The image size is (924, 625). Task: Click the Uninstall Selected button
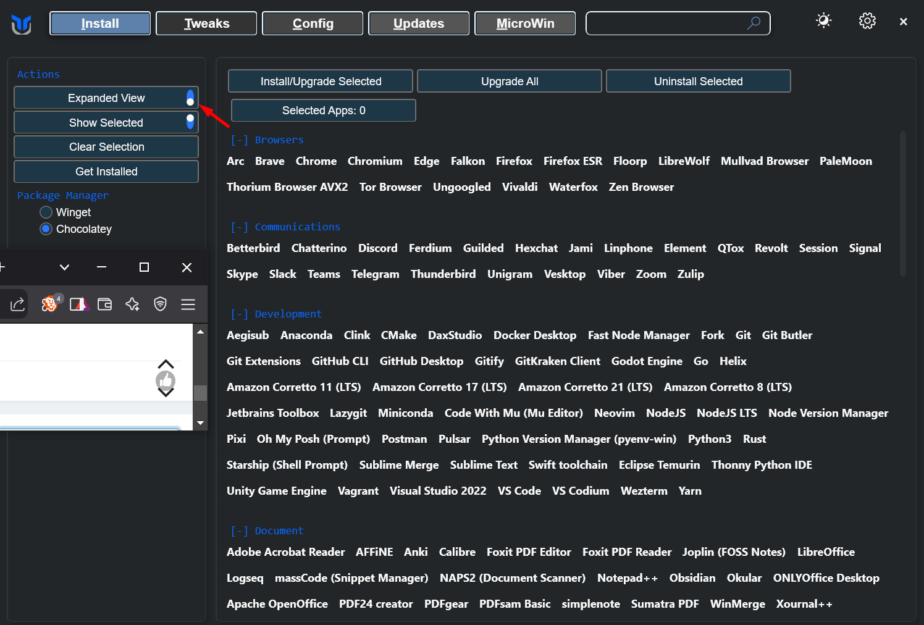coord(699,81)
